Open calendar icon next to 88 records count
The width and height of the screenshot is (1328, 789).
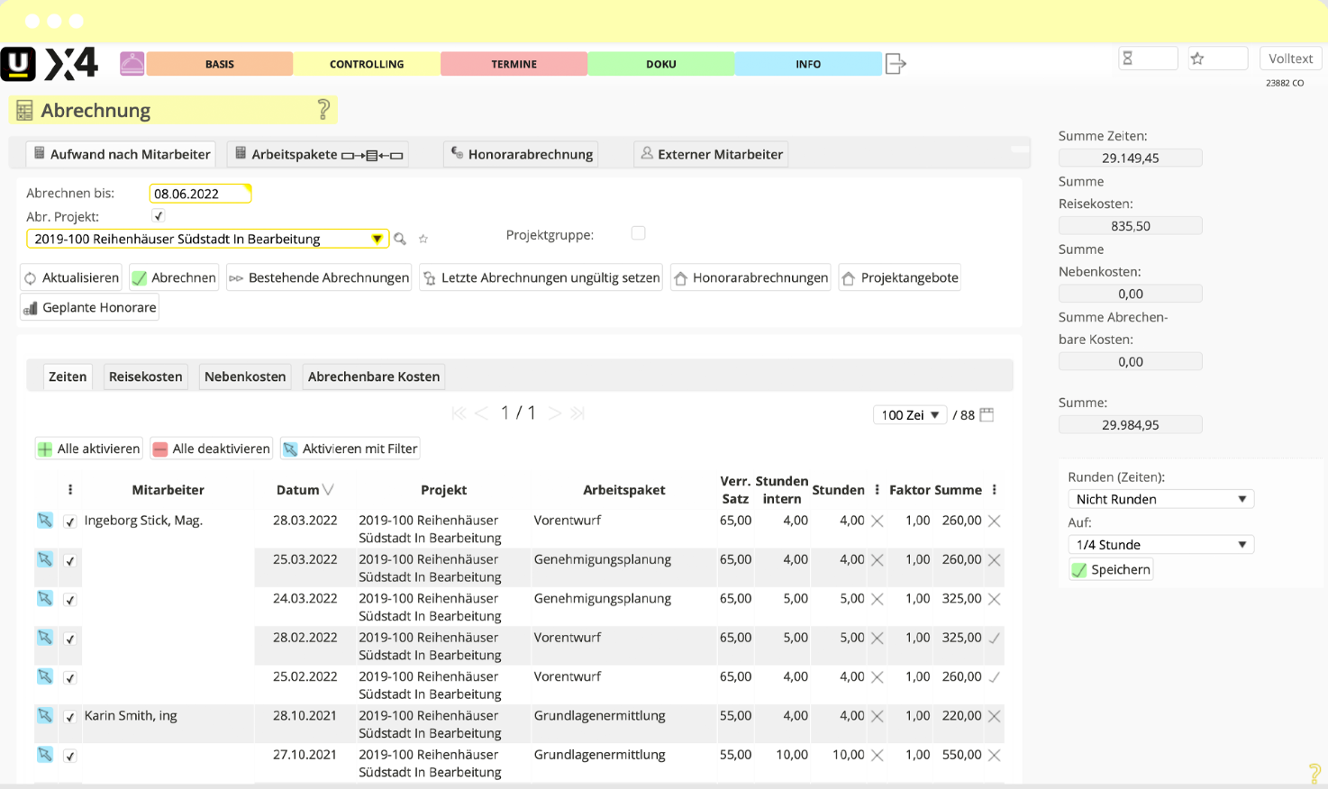coord(987,414)
